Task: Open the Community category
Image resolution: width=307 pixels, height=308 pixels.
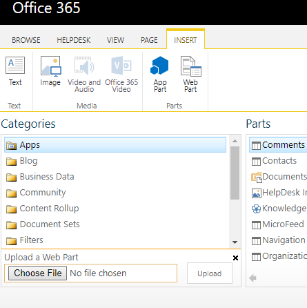Action: point(115,193)
